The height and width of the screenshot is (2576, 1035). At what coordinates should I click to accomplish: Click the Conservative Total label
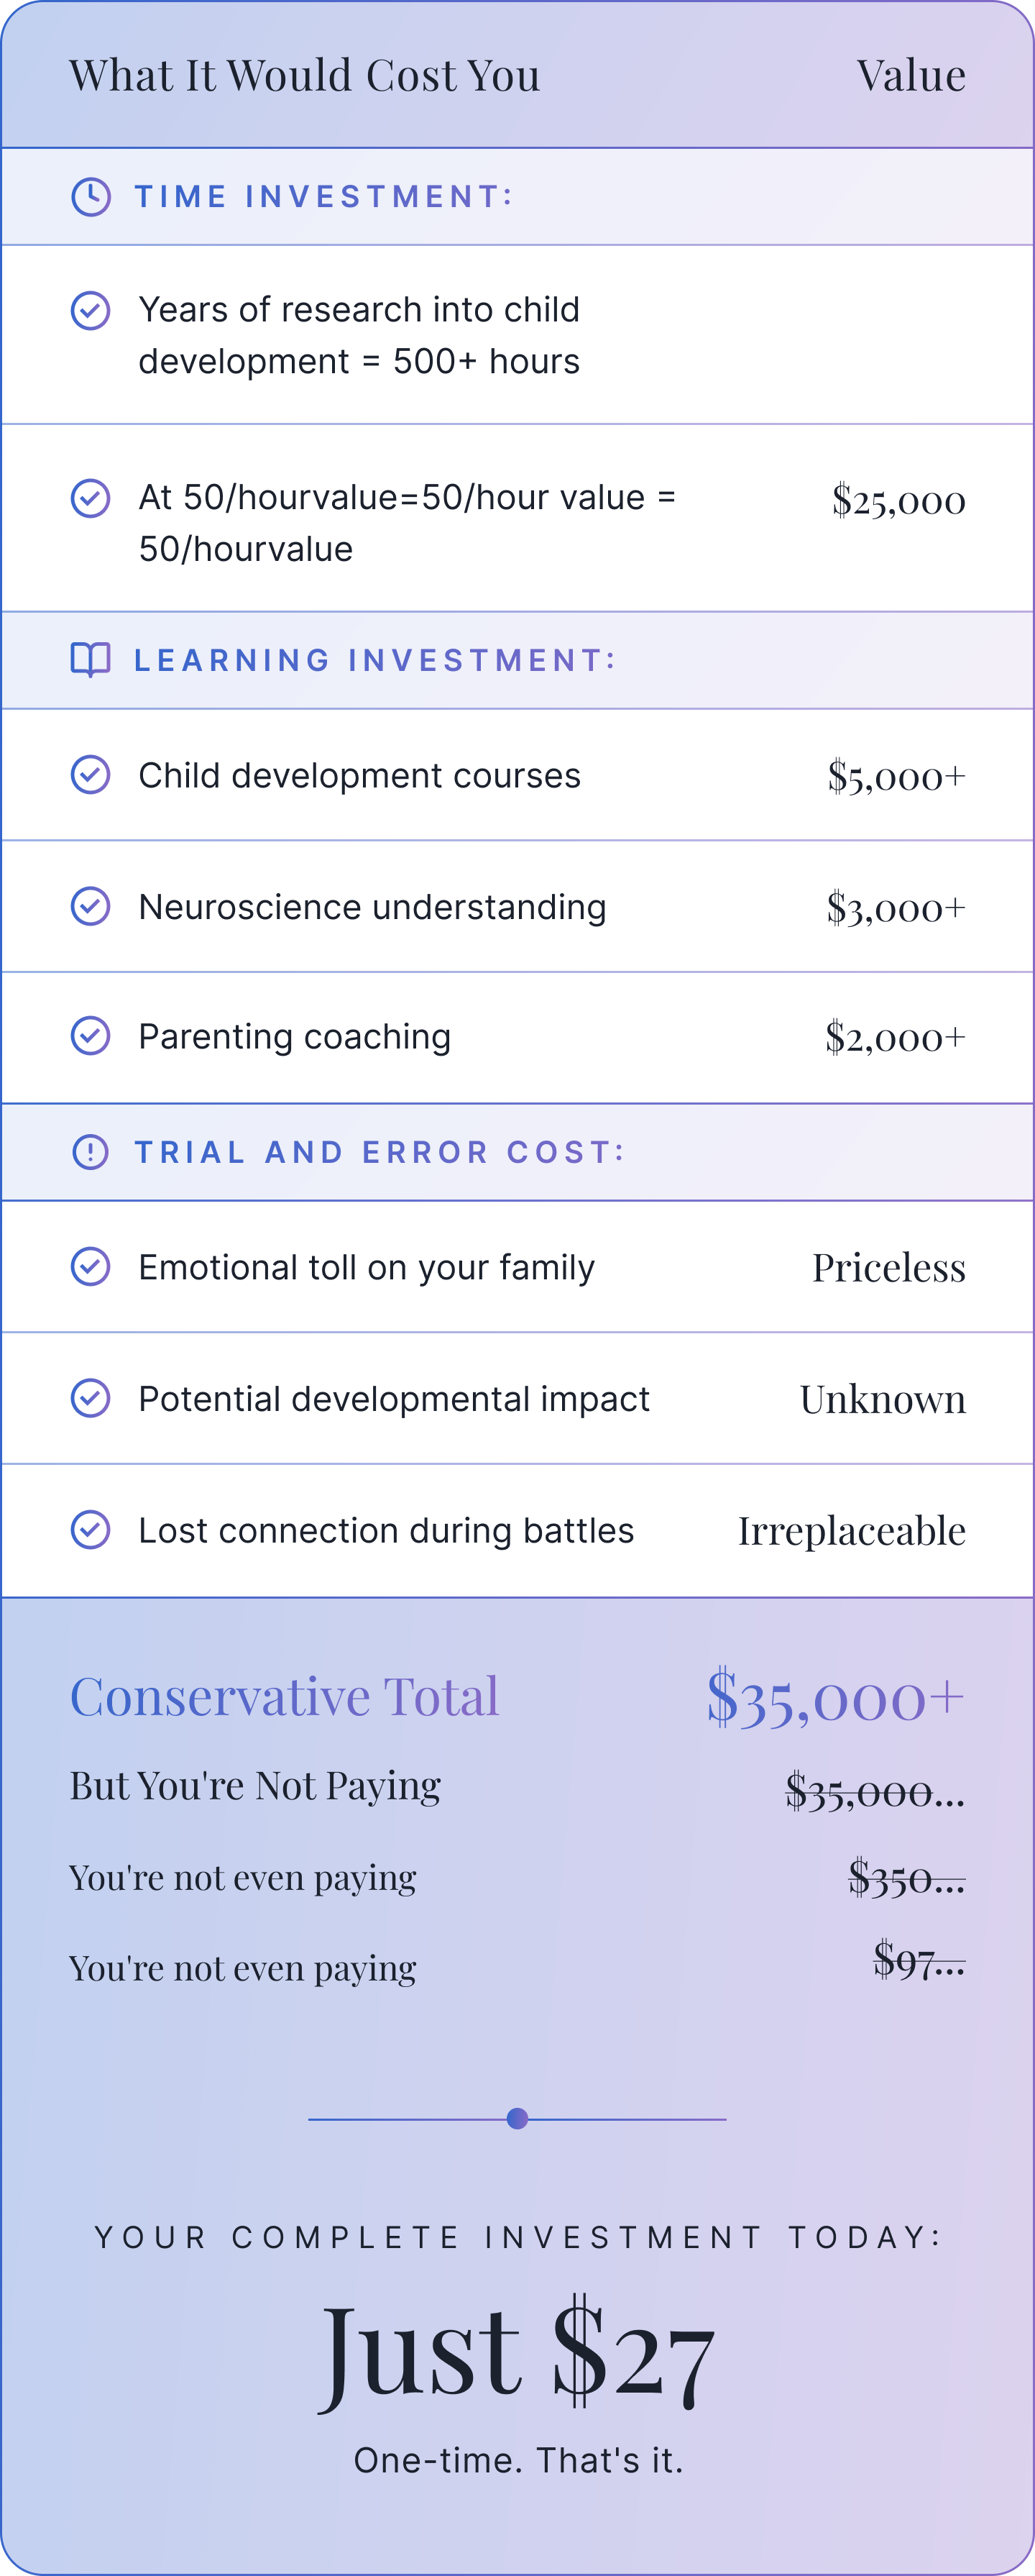click(285, 1697)
